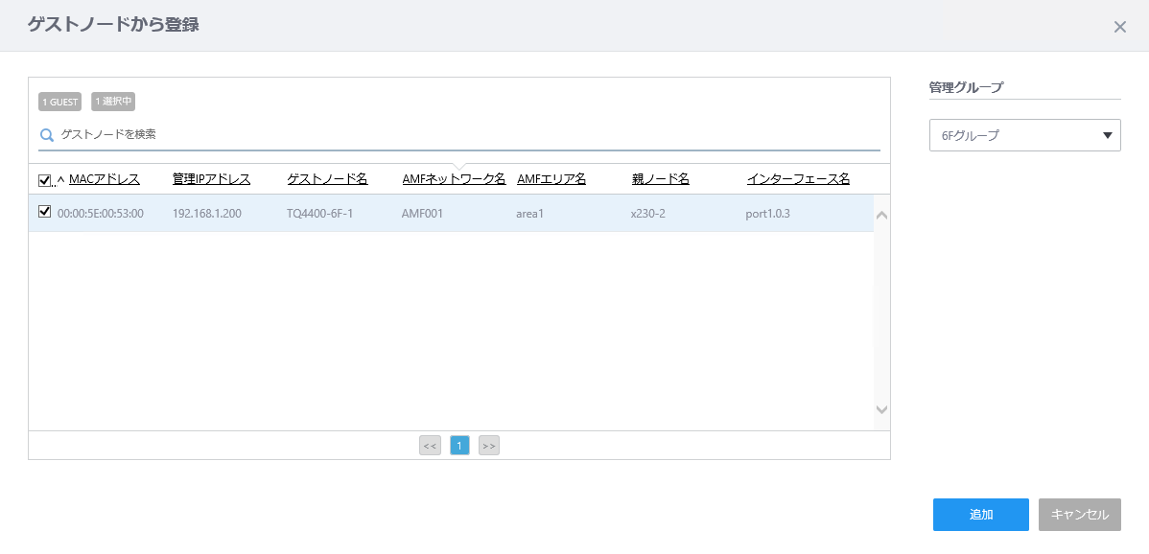Sort by 親ノード名 column
1149x554 pixels.
pyautogui.click(x=661, y=179)
